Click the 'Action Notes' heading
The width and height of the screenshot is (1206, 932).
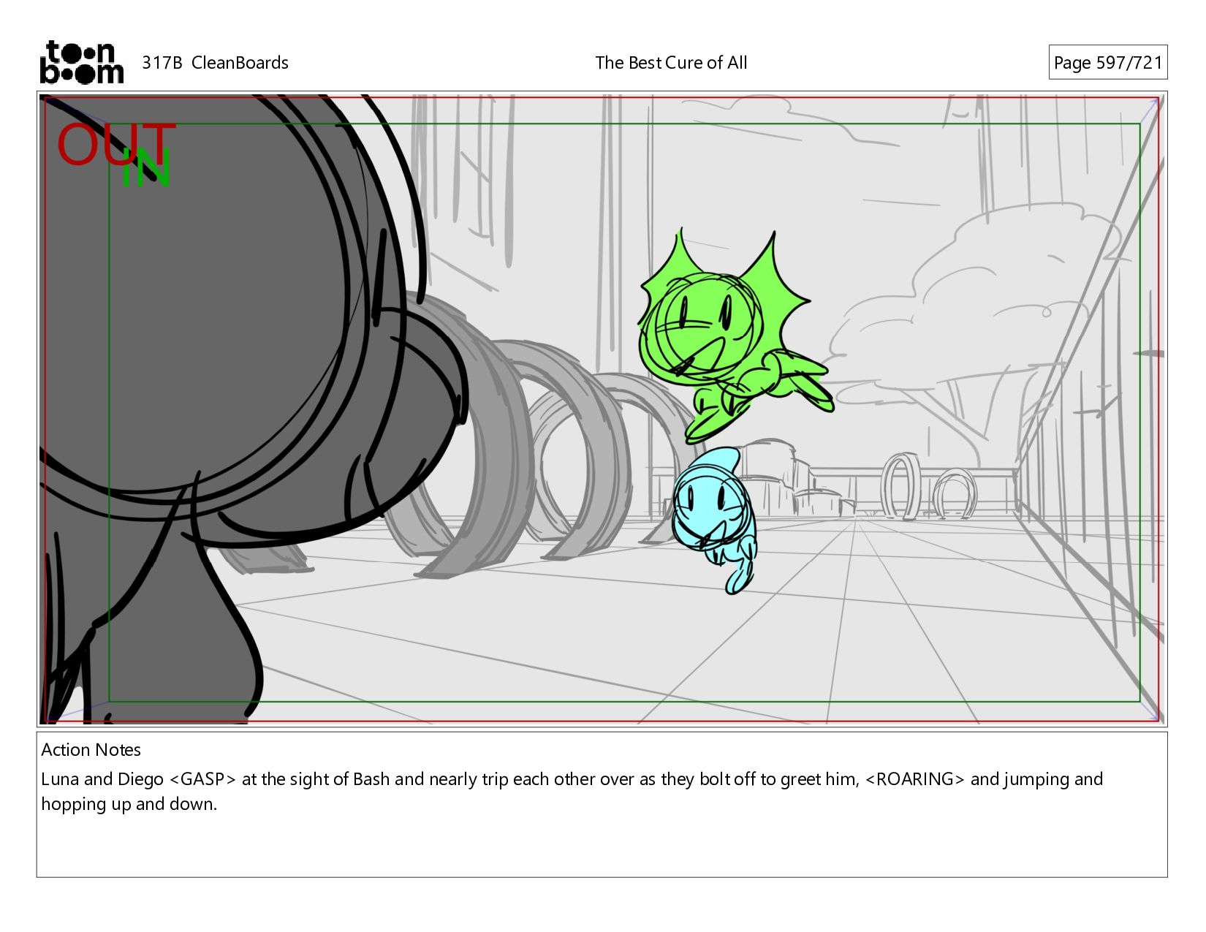(91, 750)
